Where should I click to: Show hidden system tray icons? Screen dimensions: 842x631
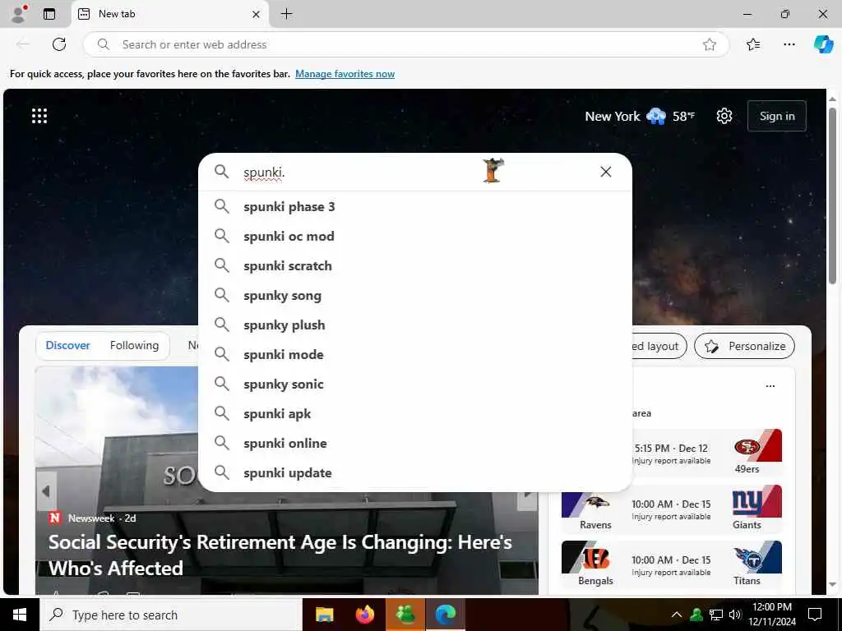[677, 615]
